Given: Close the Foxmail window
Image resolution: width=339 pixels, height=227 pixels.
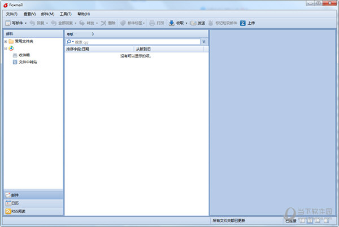Looking at the screenshot, I should 330,3.
